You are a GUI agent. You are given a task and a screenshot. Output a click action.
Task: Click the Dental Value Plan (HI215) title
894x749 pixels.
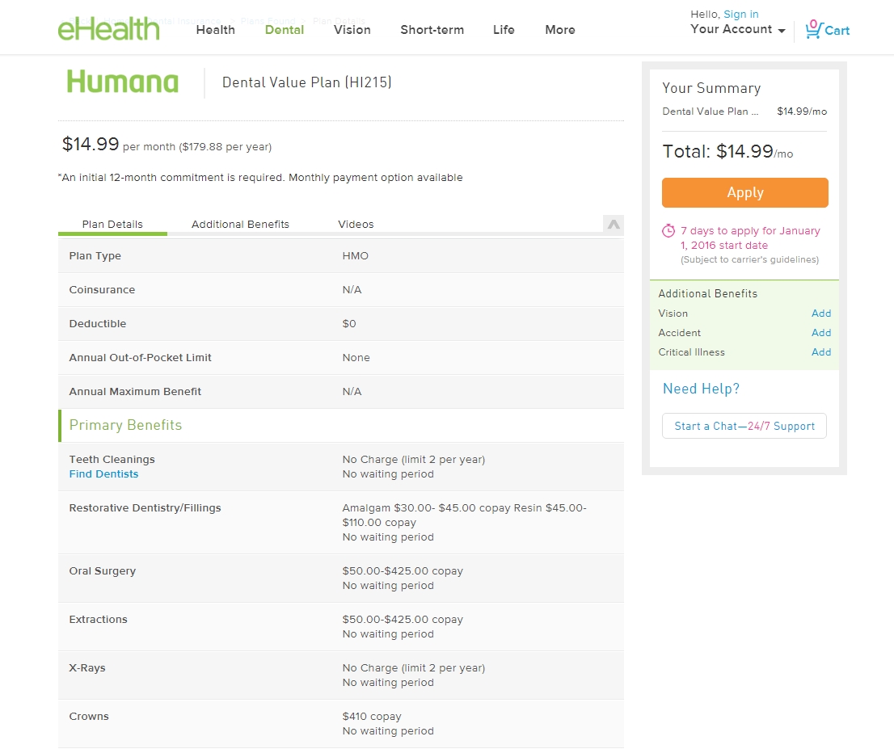tap(306, 82)
